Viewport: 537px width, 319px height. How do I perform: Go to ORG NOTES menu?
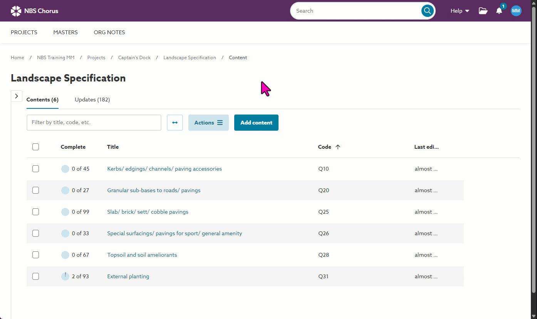pyautogui.click(x=109, y=32)
